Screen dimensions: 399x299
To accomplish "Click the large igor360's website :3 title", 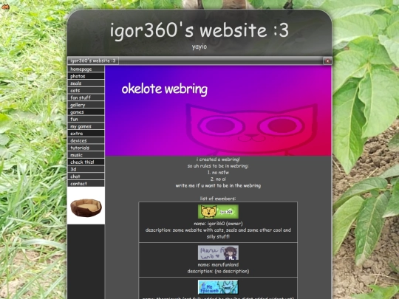I will pos(199,30).
